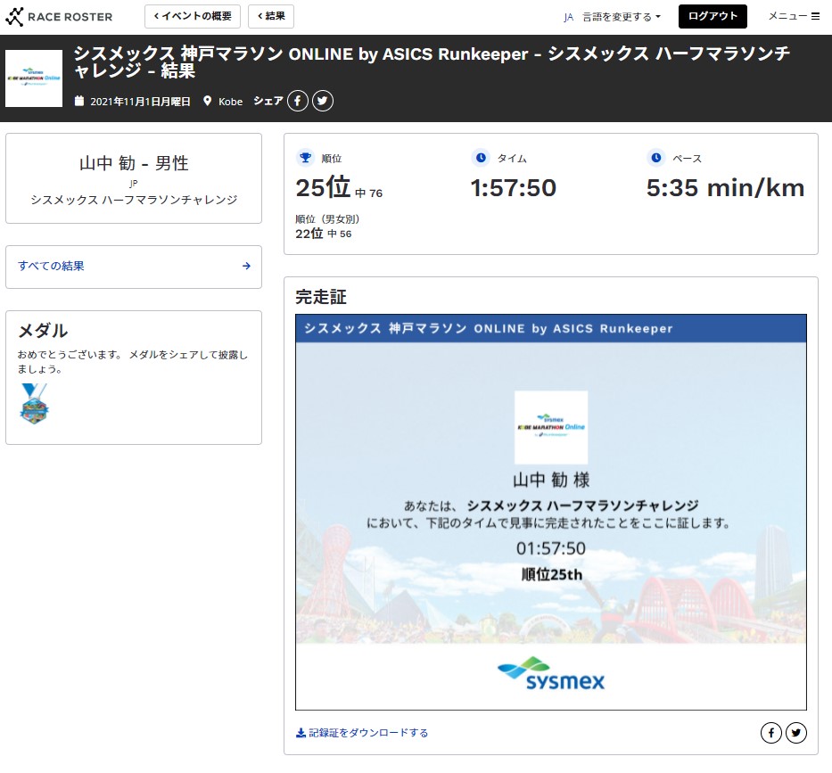This screenshot has width=832, height=773.
Task: Click the trophy icon next to 順位
Action: (305, 158)
